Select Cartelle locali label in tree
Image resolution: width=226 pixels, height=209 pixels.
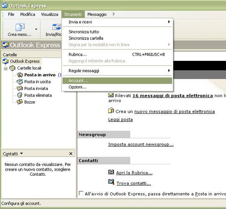click(x=29, y=68)
